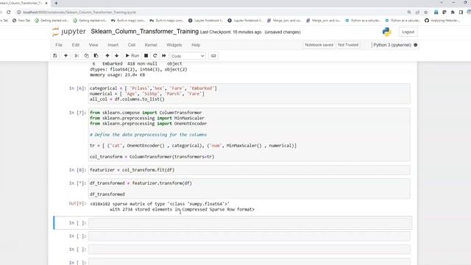Open the Widgets menu
Viewport: 471px width, 265px height.
point(174,45)
